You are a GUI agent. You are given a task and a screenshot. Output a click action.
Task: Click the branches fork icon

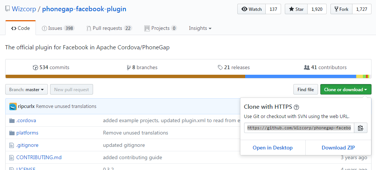[x=129, y=68]
